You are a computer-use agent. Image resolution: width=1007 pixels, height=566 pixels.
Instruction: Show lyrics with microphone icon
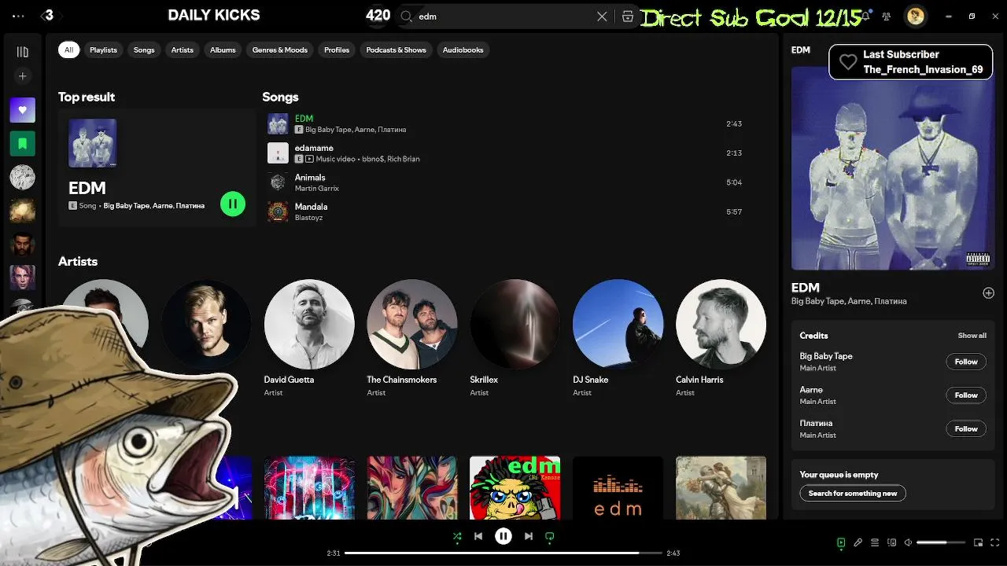858,542
